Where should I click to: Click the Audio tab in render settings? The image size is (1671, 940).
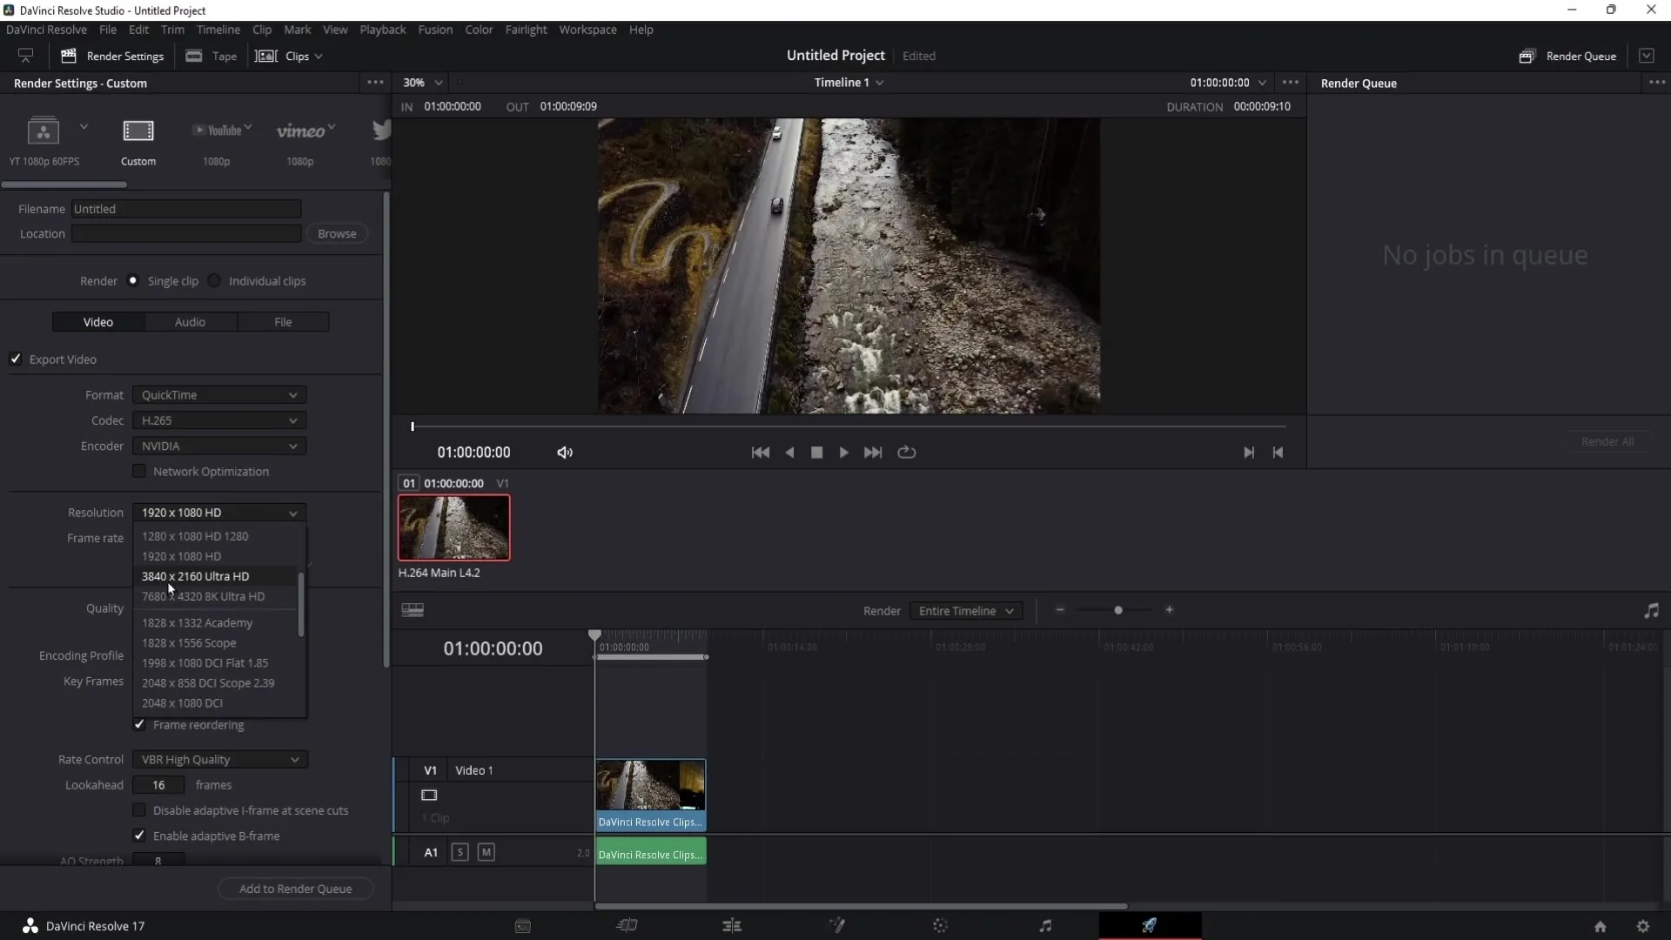[x=188, y=321]
